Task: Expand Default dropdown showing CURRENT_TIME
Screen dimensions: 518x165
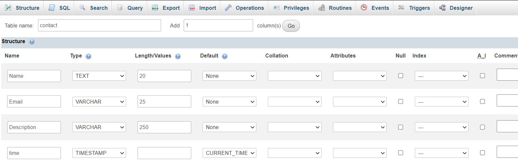Action: pos(229,153)
